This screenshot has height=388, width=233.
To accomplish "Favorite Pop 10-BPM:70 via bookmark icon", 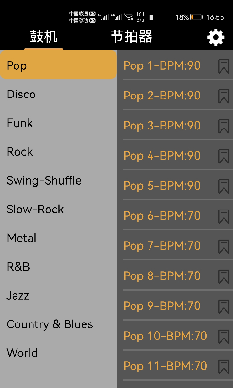I will 224,337.
